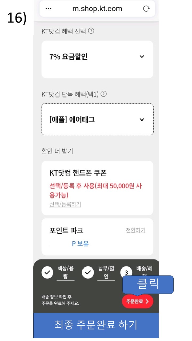
Task: Expand the [애플] 에어태그 dropdown
Action: (97, 119)
